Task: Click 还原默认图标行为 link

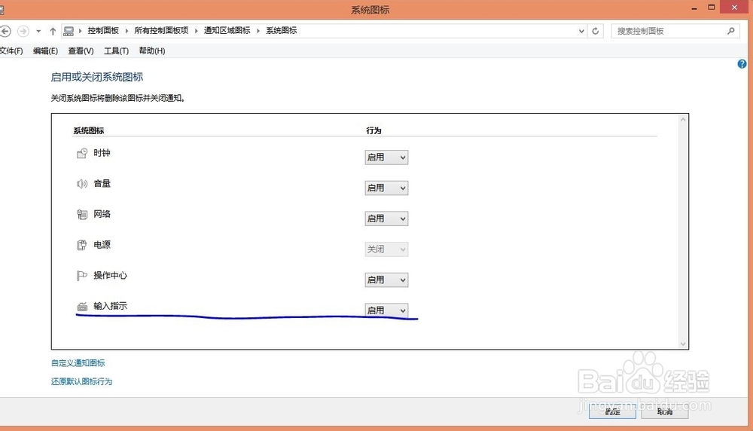Action: (x=81, y=381)
